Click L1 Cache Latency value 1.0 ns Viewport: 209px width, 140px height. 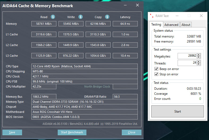(125, 34)
